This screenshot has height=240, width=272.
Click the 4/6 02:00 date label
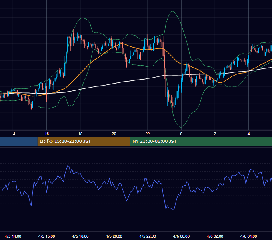(x=215, y=236)
